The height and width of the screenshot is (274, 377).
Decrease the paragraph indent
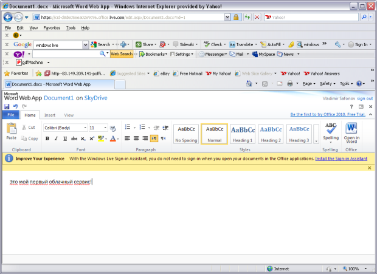point(156,128)
